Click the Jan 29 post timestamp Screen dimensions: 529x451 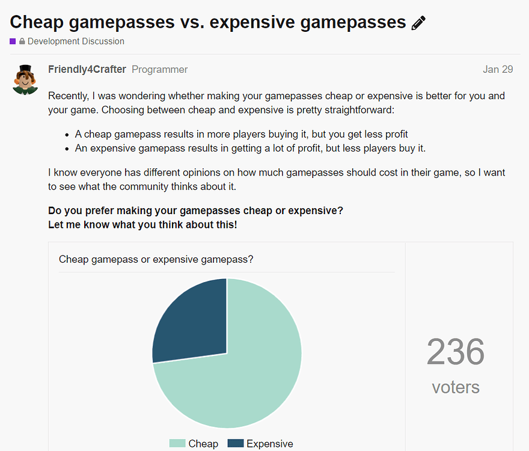[498, 69]
